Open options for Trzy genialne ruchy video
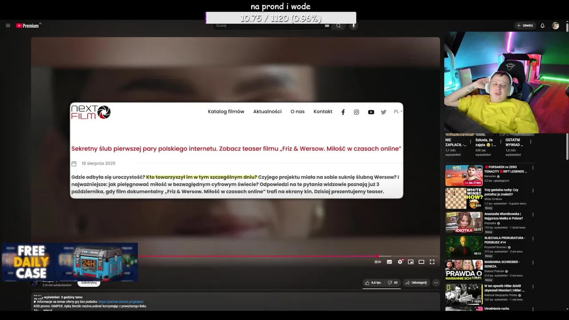 [533, 191]
